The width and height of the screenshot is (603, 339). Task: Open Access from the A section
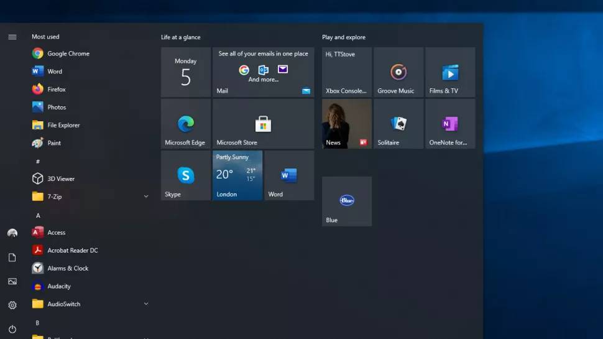pyautogui.click(x=91, y=233)
